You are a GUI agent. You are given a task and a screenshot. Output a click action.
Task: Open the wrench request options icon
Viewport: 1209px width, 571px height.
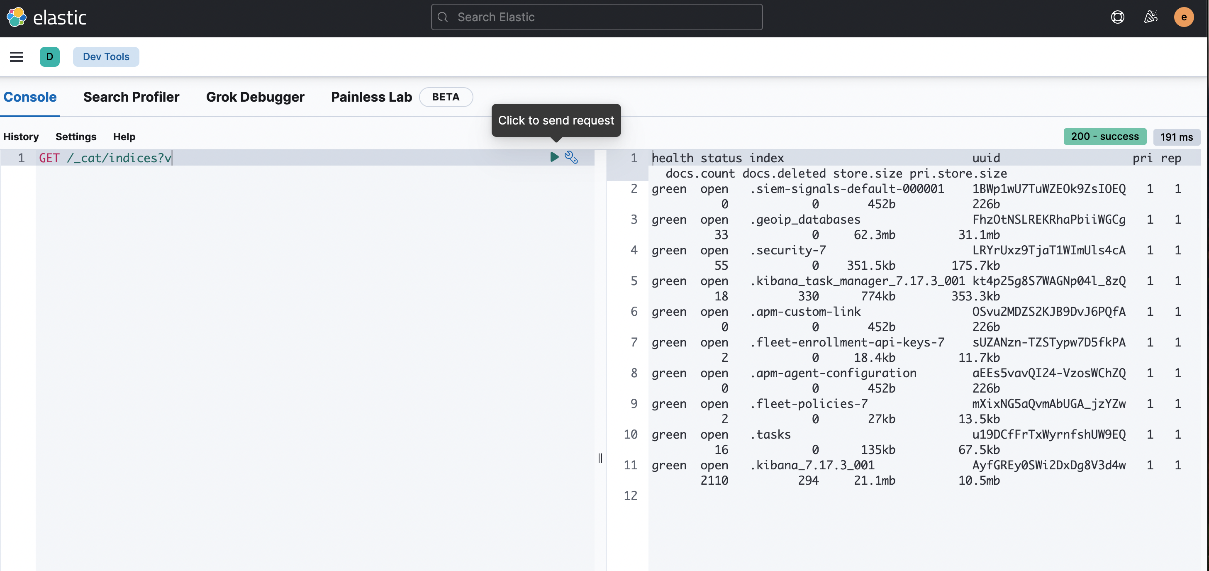click(x=571, y=157)
